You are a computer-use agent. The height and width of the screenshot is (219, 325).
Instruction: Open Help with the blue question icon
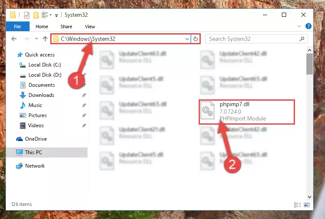click(308, 26)
